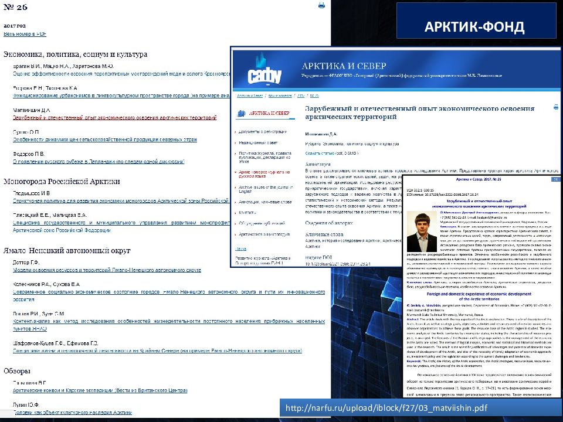
Task: Click the САФУ logo in the header
Action: pyautogui.click(x=264, y=69)
